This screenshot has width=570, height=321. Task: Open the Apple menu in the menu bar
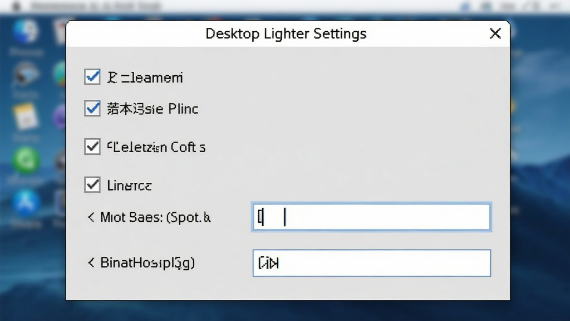click(16, 6)
